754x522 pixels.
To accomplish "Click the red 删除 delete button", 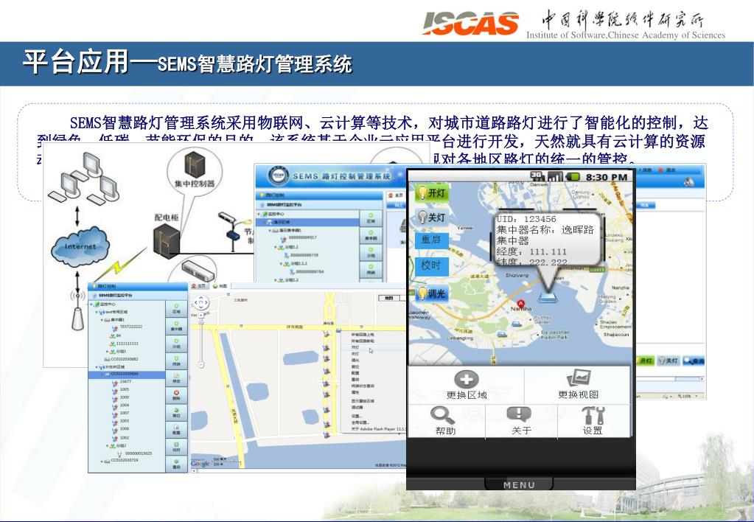I will coord(176,395).
